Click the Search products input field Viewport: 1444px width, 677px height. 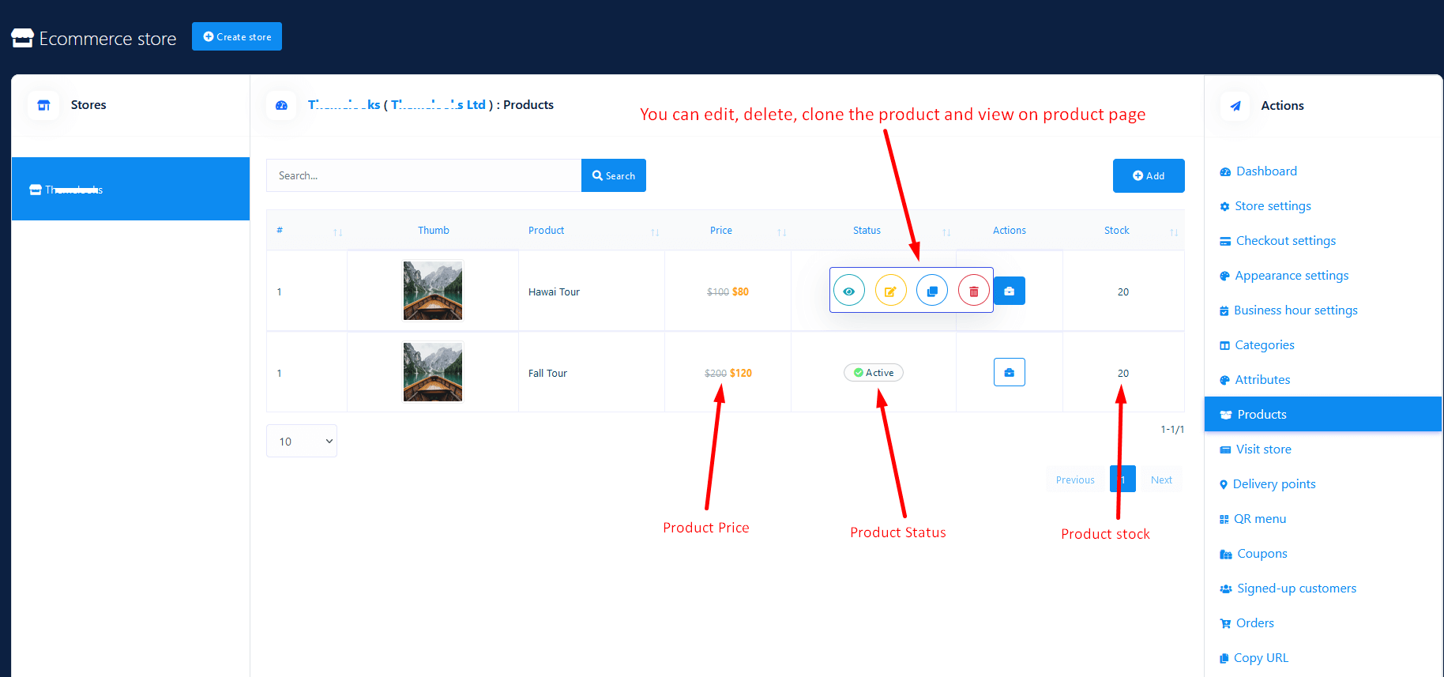point(423,175)
